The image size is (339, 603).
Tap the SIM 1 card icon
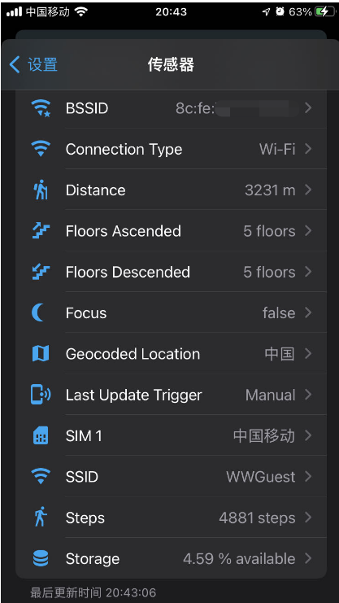point(41,435)
